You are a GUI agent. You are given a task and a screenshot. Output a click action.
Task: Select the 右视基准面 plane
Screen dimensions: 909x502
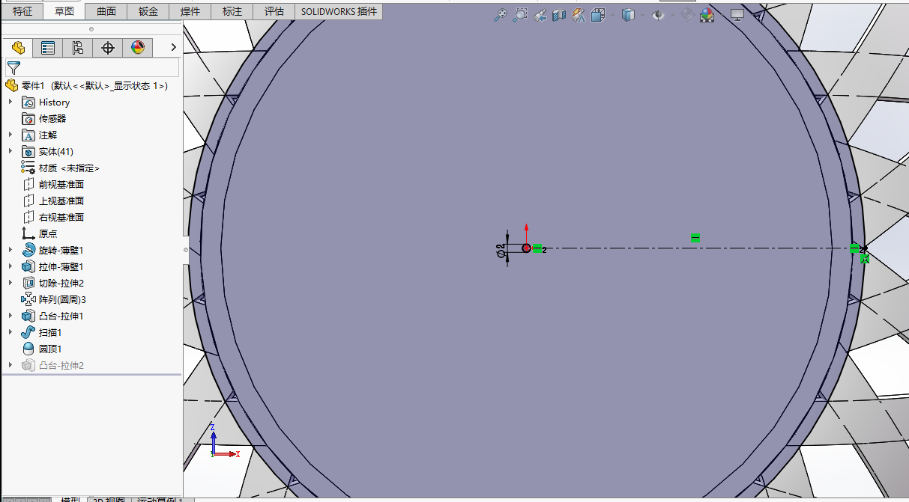[53, 217]
